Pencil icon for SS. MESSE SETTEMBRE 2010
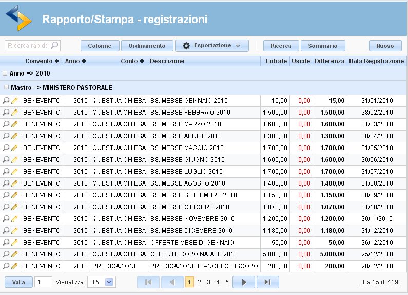Screen dimensions: 408x295 14,195
